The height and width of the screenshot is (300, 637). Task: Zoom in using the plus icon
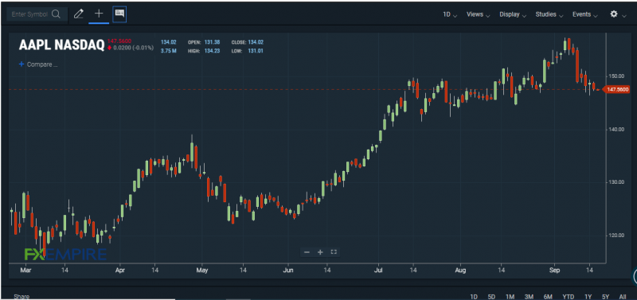(320, 252)
